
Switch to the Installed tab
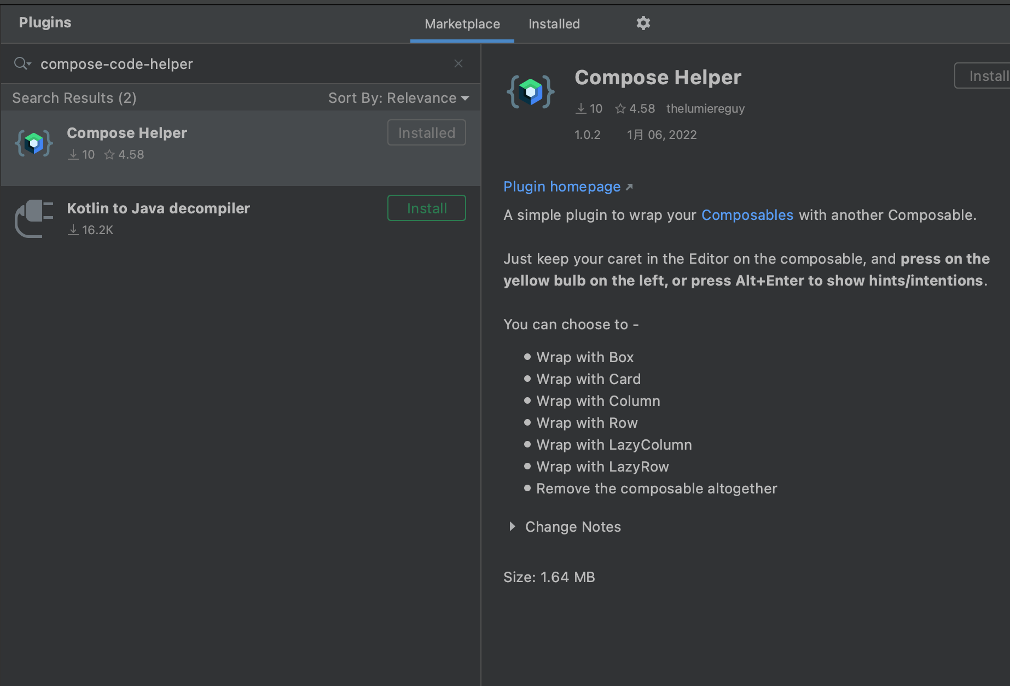pos(554,24)
